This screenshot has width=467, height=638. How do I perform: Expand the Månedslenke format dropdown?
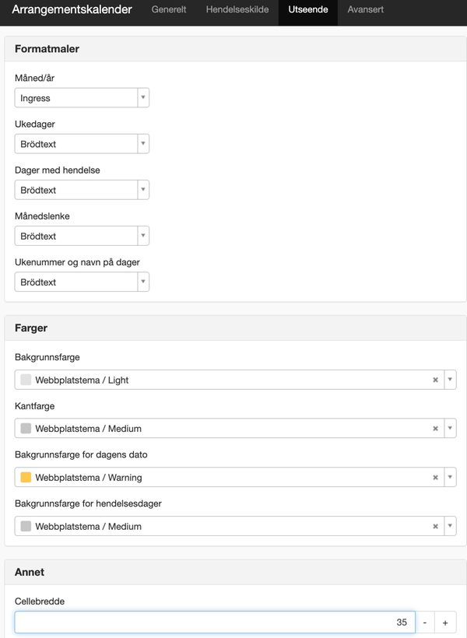coord(82,236)
